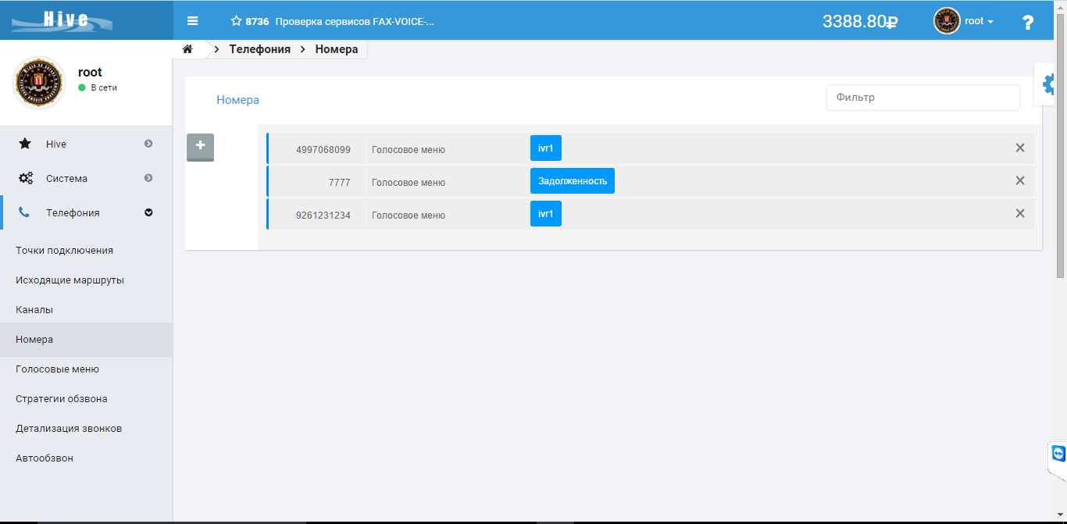Click the Задолженность button
The height and width of the screenshot is (524, 1067).
(572, 181)
